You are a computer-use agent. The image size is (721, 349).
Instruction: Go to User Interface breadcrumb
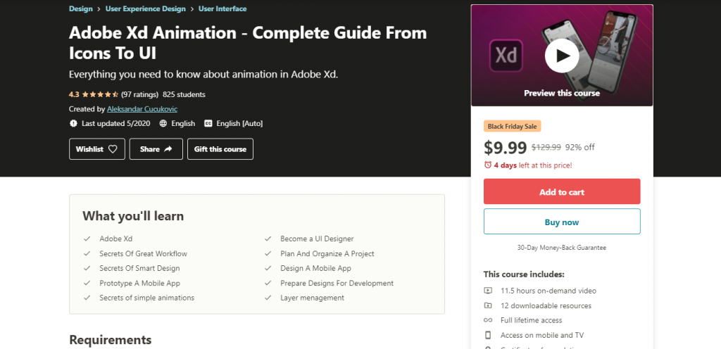point(222,8)
